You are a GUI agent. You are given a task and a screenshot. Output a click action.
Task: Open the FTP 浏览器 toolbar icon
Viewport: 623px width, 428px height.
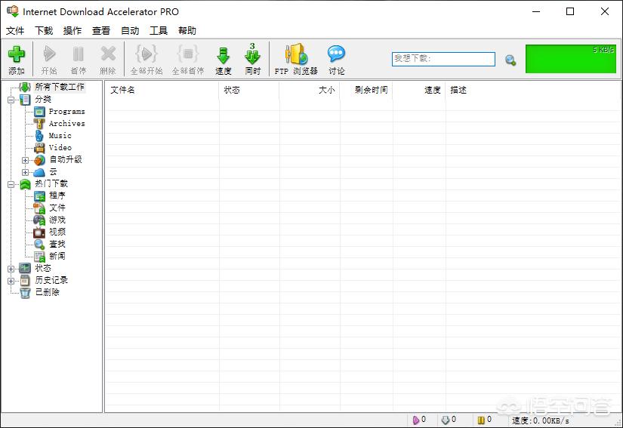pyautogui.click(x=295, y=57)
